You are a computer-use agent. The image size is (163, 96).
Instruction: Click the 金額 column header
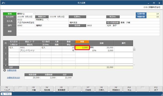tap(101, 43)
